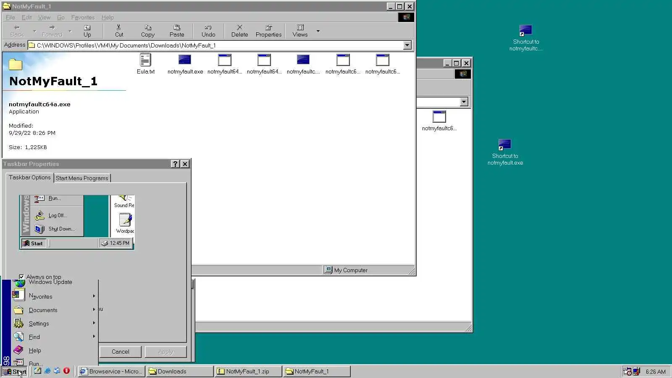Open Find submenu in Start menu
This screenshot has width=672, height=378.
pos(55,337)
